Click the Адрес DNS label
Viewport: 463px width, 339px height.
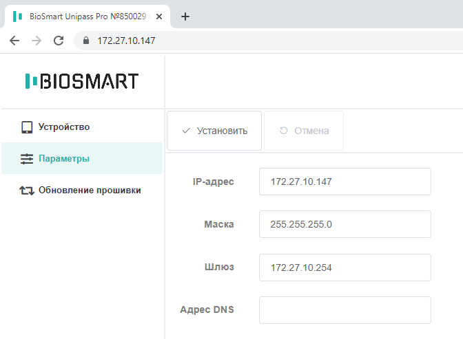(207, 309)
